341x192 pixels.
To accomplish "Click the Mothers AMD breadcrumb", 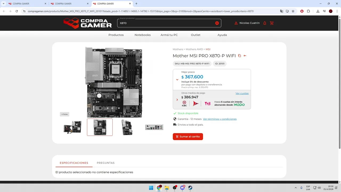I will click(x=194, y=49).
